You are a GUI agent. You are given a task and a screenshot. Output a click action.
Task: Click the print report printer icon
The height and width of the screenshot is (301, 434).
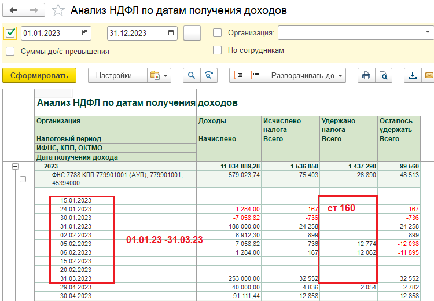coord(366,75)
